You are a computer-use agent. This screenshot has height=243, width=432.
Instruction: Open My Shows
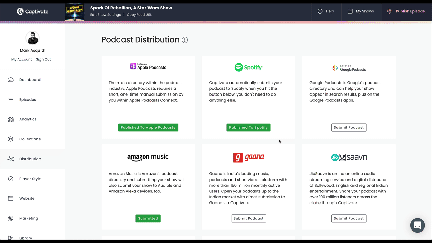tap(361, 11)
